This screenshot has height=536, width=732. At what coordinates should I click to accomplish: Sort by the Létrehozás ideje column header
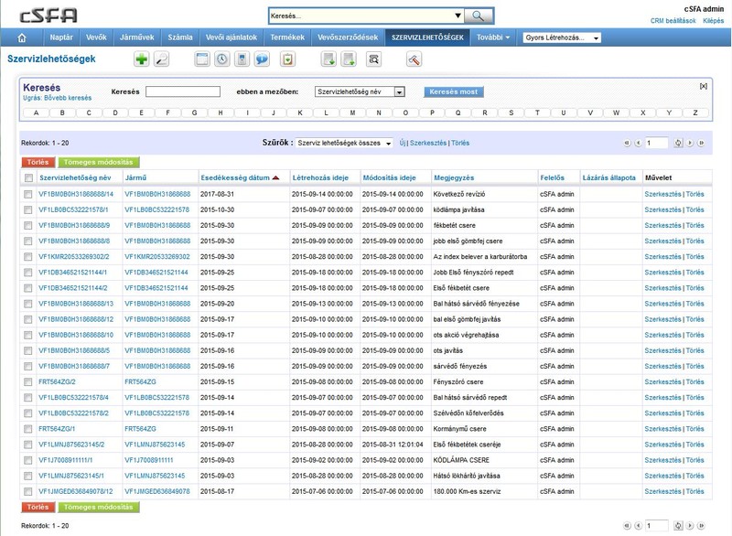[x=320, y=177]
